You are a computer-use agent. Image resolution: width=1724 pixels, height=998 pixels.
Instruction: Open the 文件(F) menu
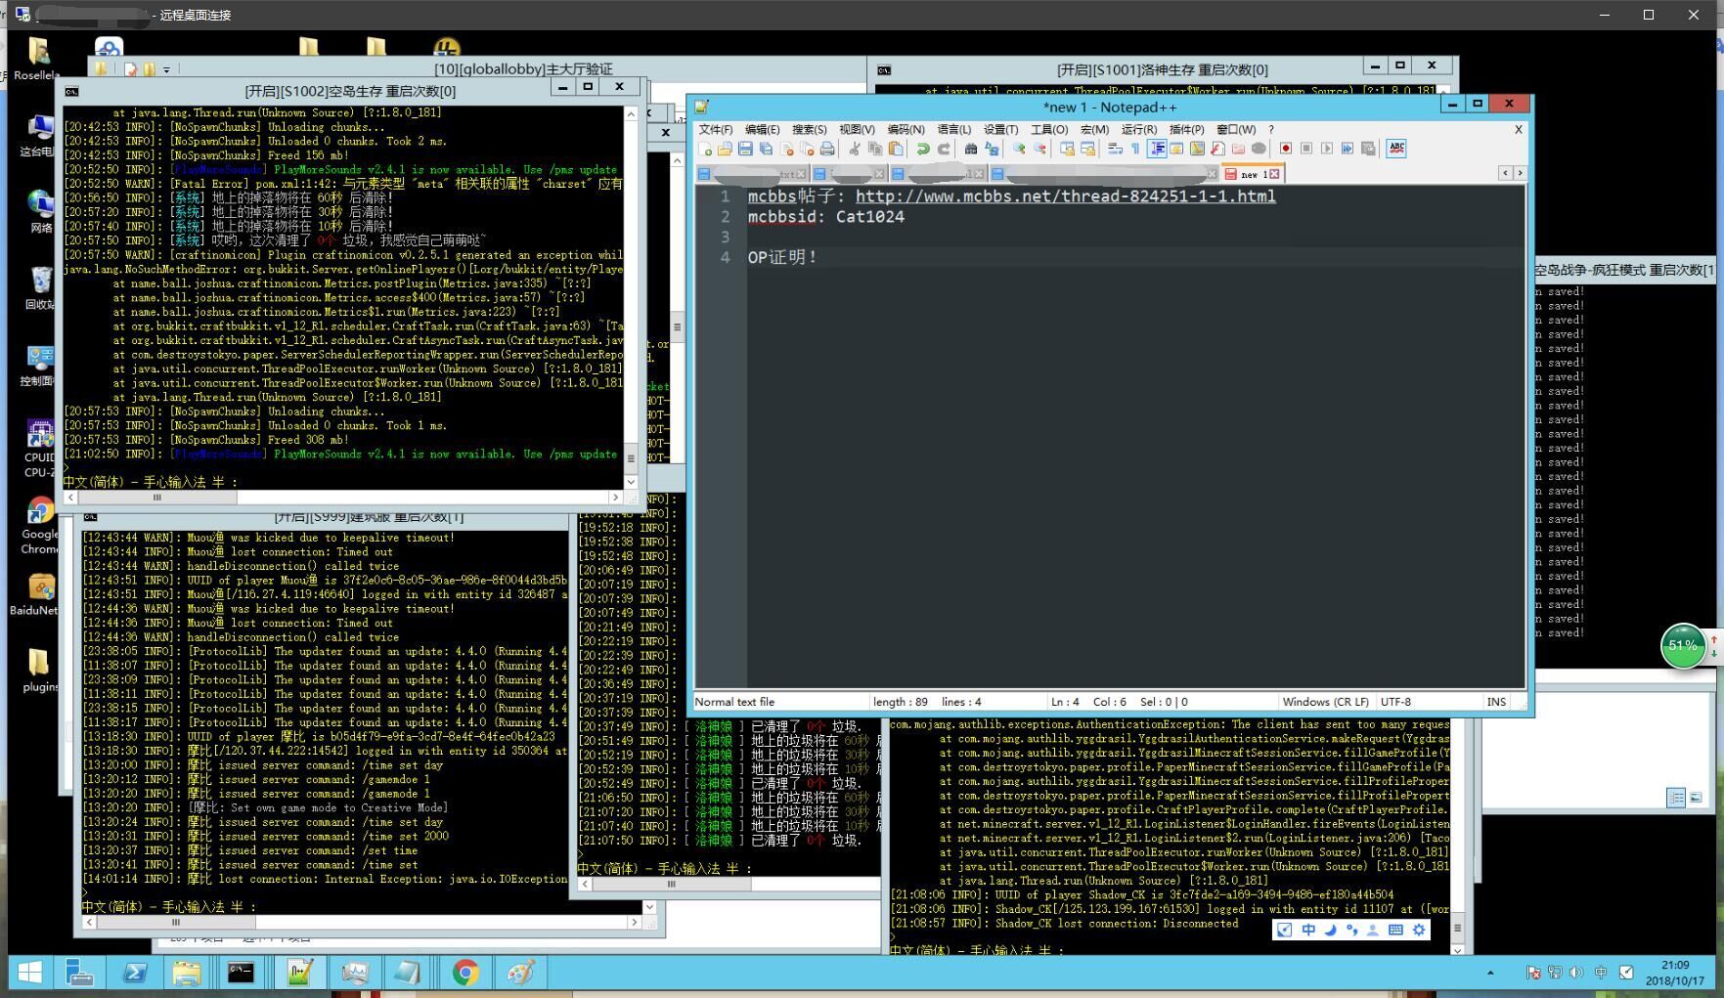point(715,129)
